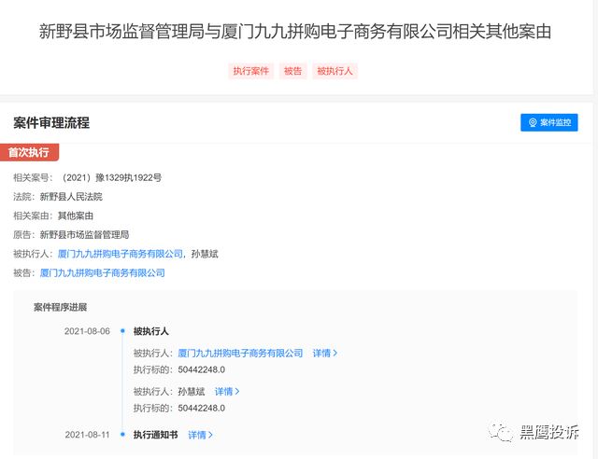Click chevron arrow after company 详情
Image resolution: width=598 pixels, height=459 pixels.
[x=335, y=353]
